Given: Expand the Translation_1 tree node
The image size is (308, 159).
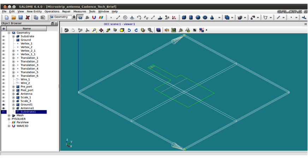Looking at the screenshot, I should [x=13, y=58].
